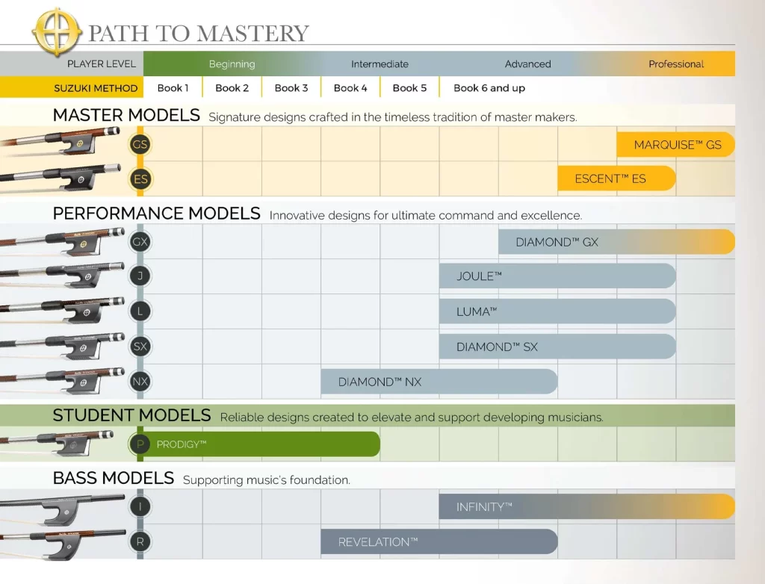The width and height of the screenshot is (765, 584).
Task: Click the LUMA range bar
Action: point(557,311)
